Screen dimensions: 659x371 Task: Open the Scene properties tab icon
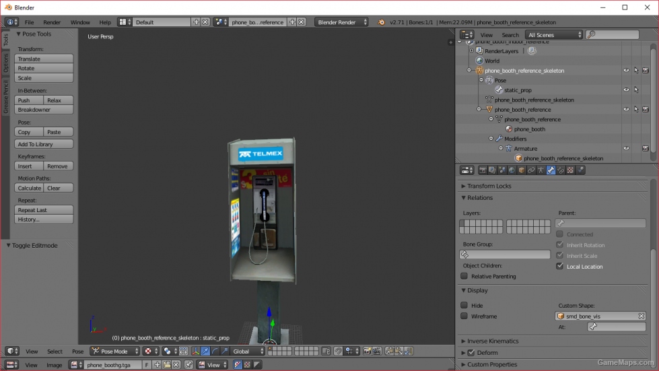pyautogui.click(x=502, y=170)
